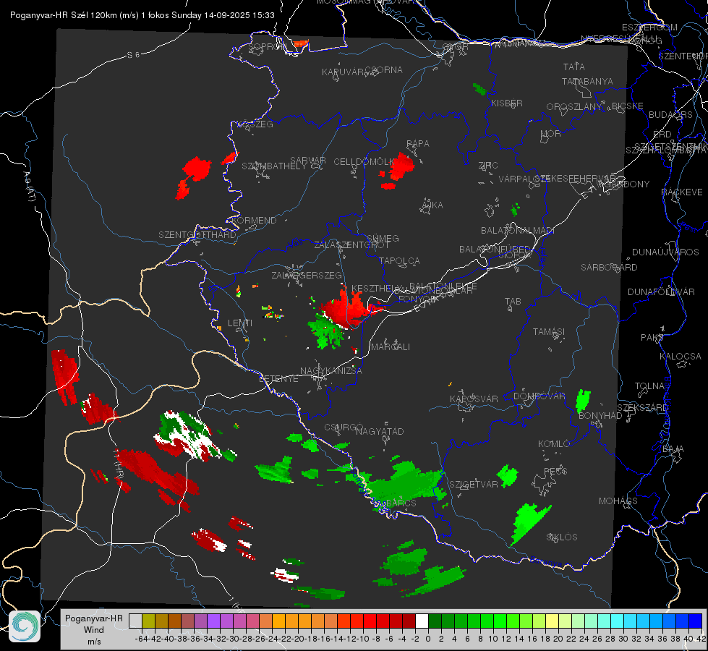Select the MÓR city label

click(x=551, y=133)
